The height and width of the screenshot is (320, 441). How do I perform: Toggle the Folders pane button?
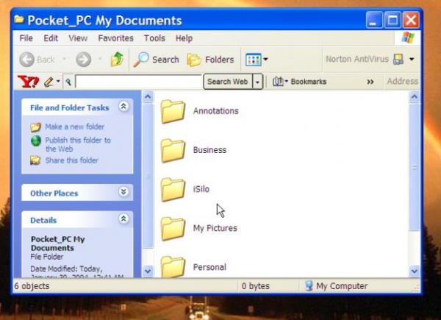[x=210, y=60]
